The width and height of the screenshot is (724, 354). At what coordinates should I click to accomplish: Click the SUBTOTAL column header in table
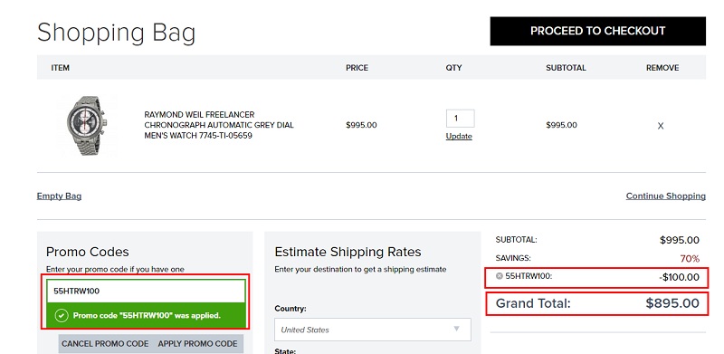[566, 68]
